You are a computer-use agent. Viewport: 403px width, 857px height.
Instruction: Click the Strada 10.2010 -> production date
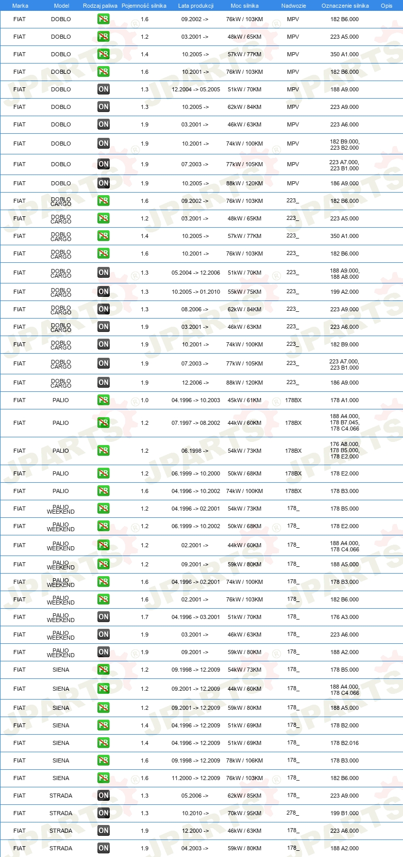(195, 813)
